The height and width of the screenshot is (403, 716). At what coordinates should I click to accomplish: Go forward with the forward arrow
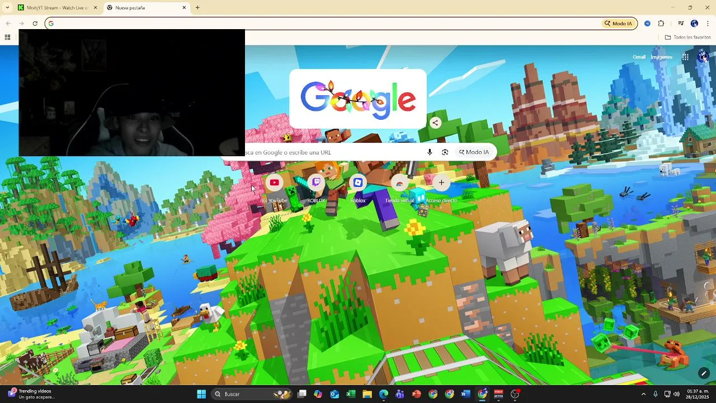[x=21, y=24]
